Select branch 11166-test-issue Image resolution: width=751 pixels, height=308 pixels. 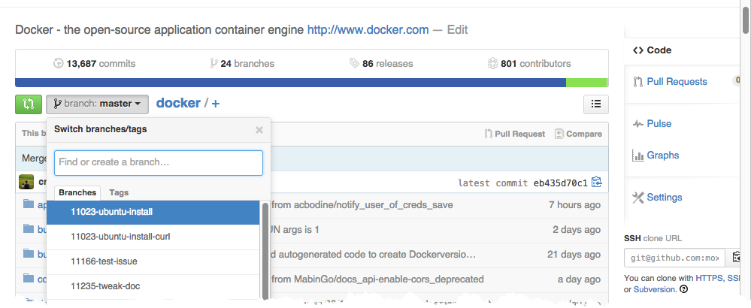153,261
